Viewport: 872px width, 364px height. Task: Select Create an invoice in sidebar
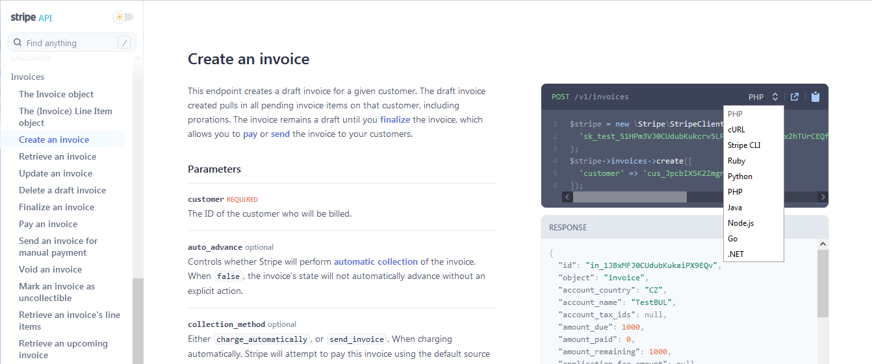pos(54,140)
